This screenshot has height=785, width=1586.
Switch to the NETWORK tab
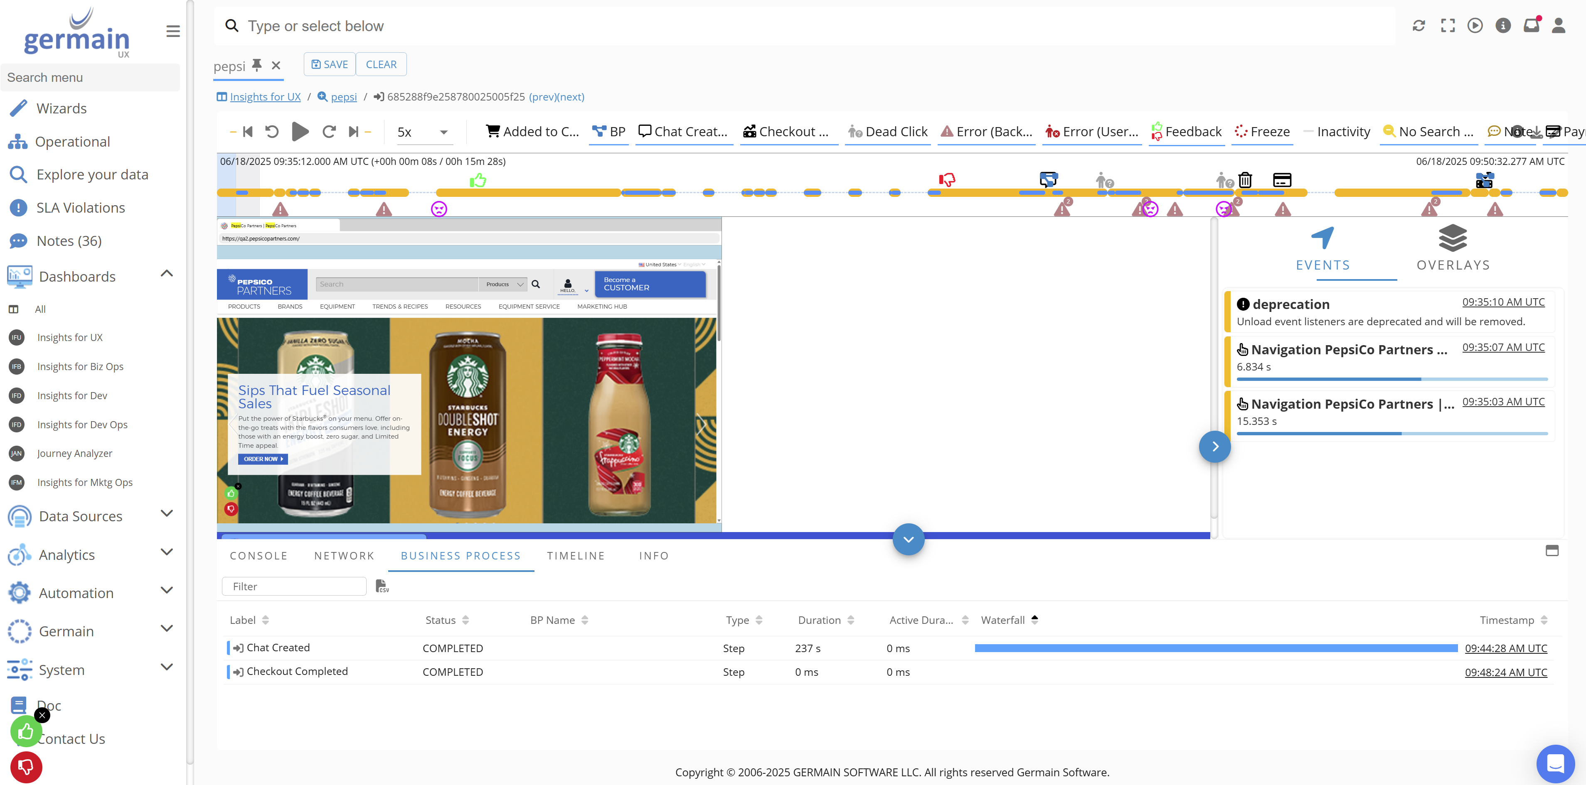pos(344,556)
